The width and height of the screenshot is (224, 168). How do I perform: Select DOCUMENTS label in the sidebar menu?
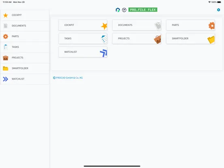(x=19, y=26)
